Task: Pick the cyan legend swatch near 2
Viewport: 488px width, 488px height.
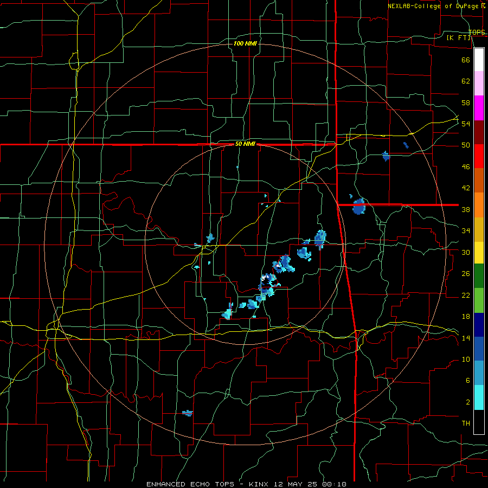Action: point(479,397)
